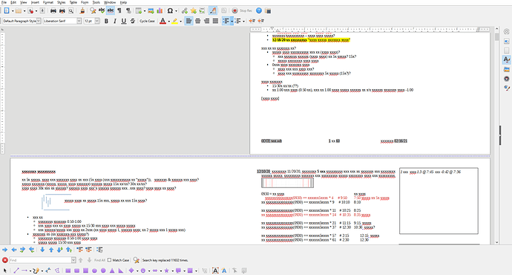Open the Format menu
The width and height of the screenshot is (512, 275).
coord(48,2)
